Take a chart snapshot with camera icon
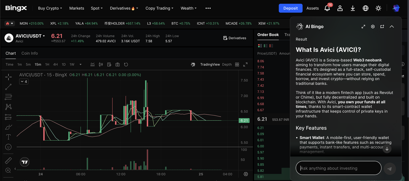 pyautogui.click(x=118, y=65)
